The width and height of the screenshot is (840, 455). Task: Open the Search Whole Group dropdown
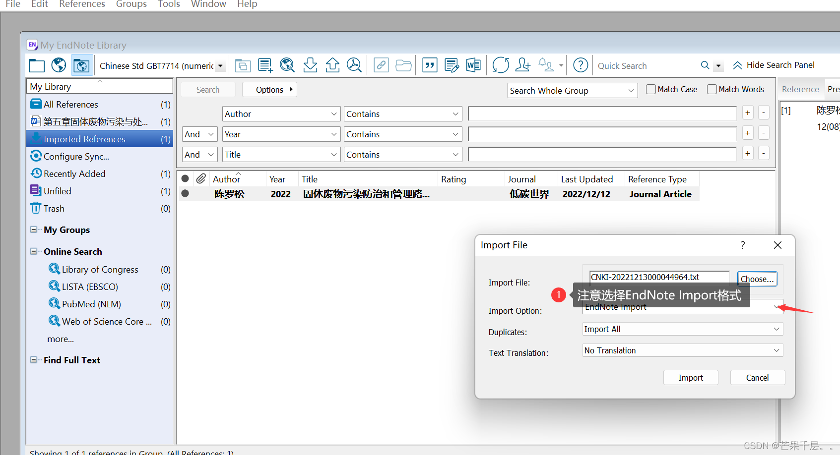[x=573, y=91]
